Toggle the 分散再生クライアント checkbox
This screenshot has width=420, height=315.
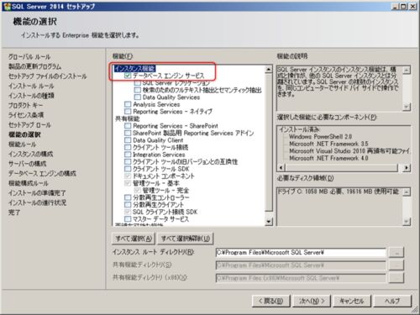128,205
